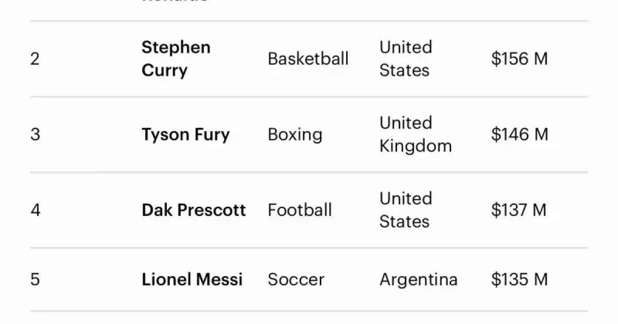Click the $156 M earnings value
Screen dimensions: 618x324
click(x=519, y=59)
